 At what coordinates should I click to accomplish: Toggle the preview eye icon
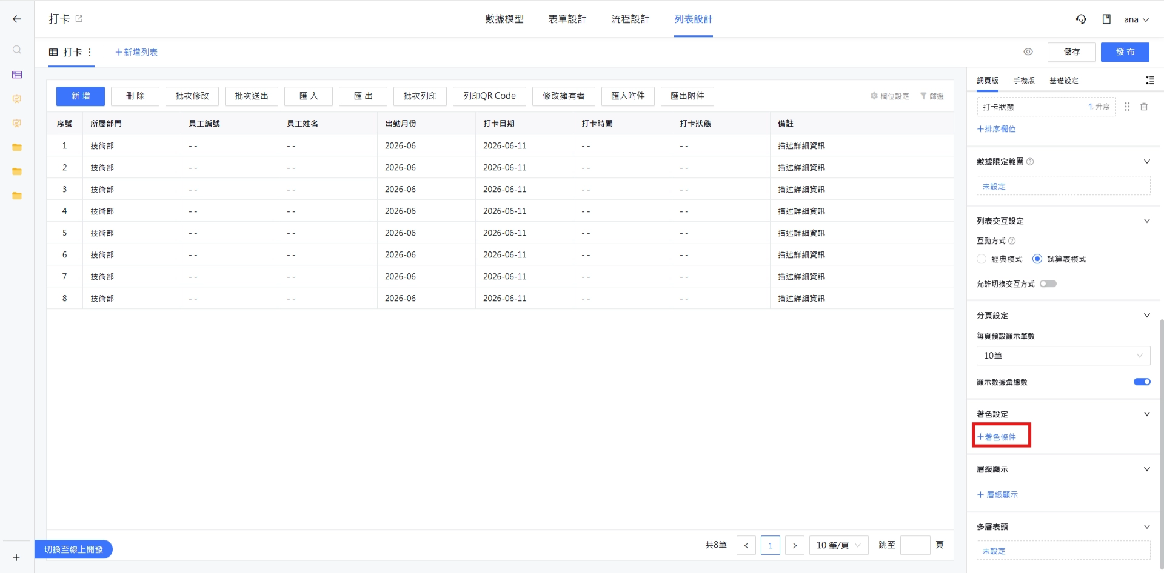click(x=1028, y=51)
